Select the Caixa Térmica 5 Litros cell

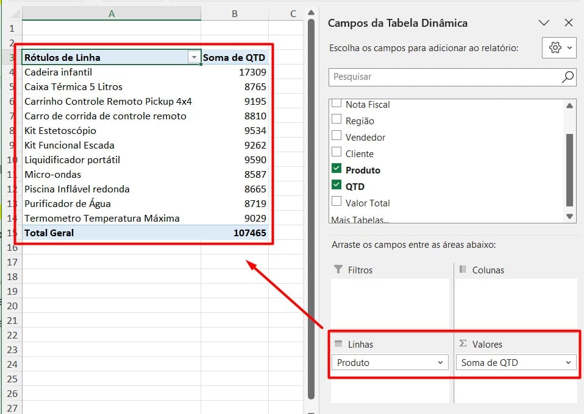click(112, 86)
